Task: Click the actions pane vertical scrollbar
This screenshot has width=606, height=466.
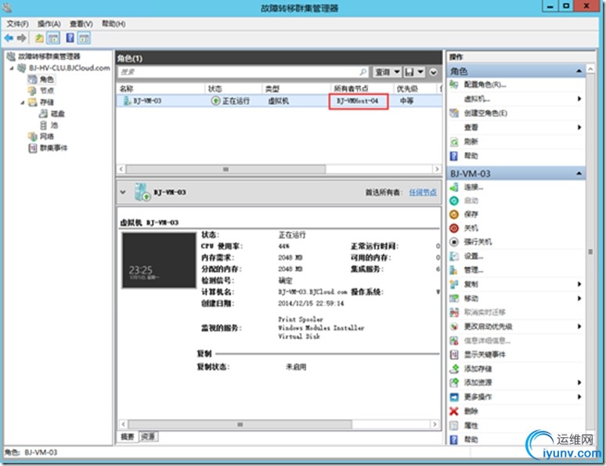Action: 590,251
